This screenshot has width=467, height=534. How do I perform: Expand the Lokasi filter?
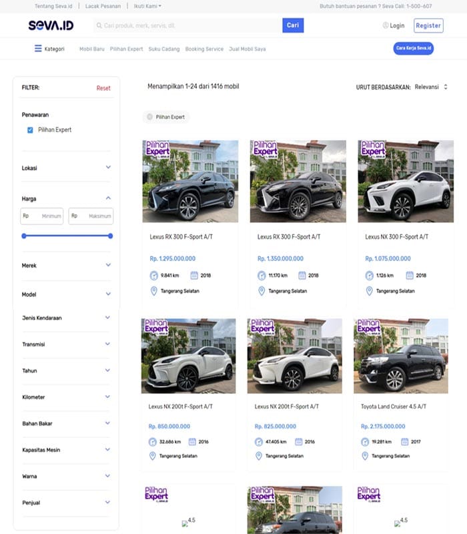108,168
